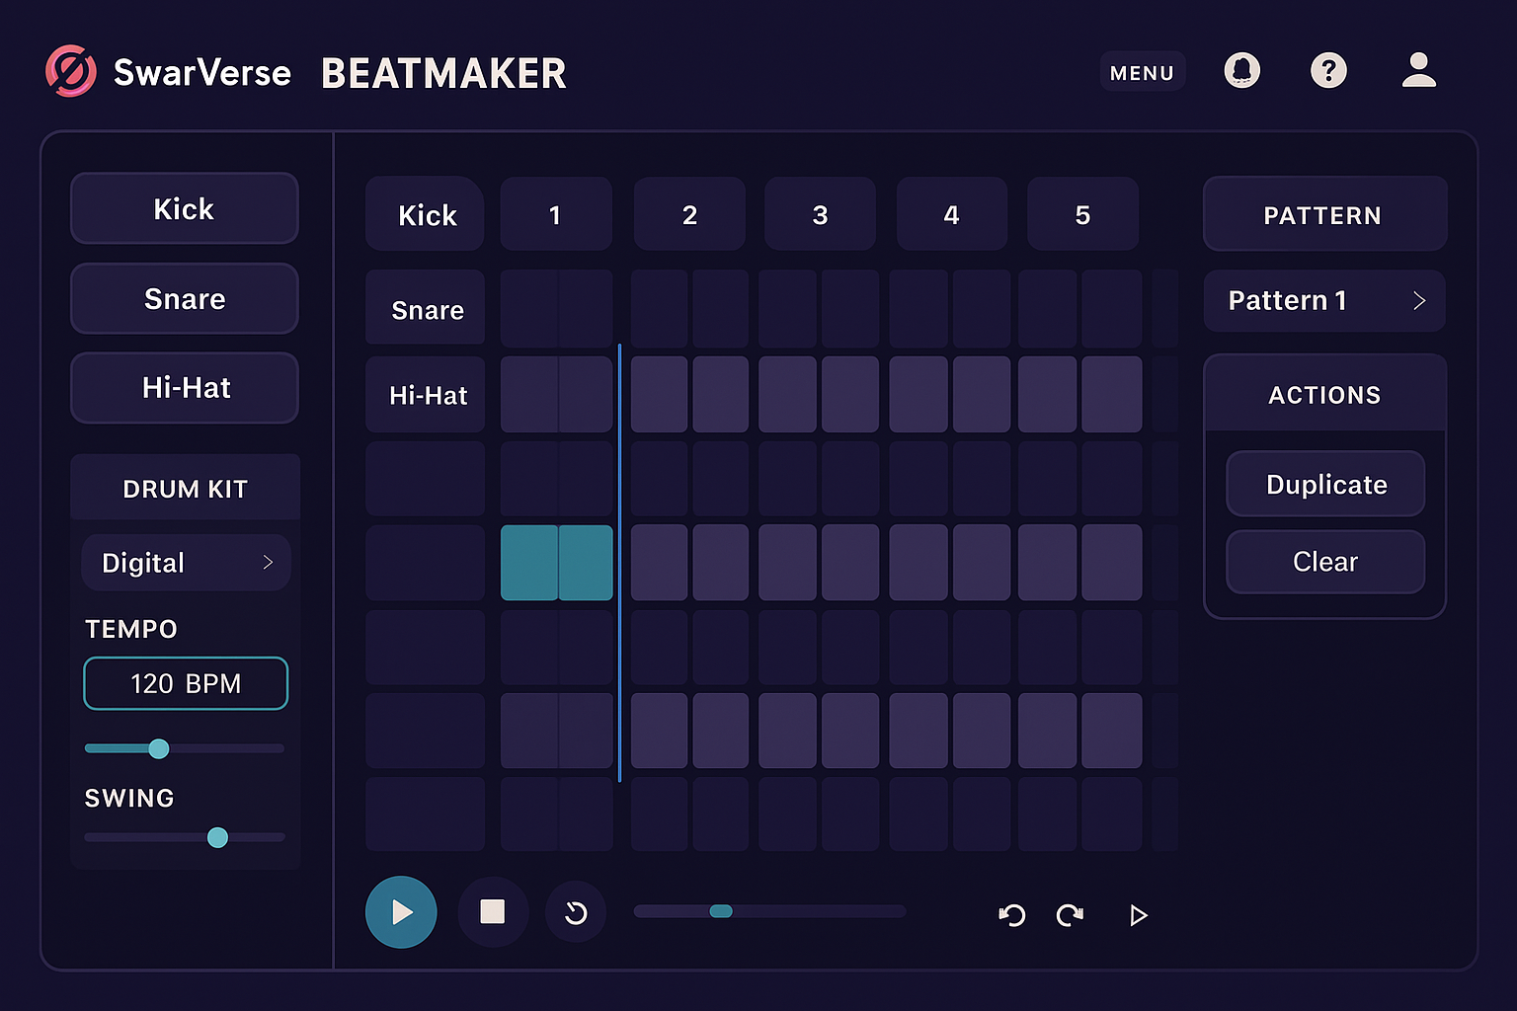Click the loop restart icon
The width and height of the screenshot is (1517, 1011).
576,913
